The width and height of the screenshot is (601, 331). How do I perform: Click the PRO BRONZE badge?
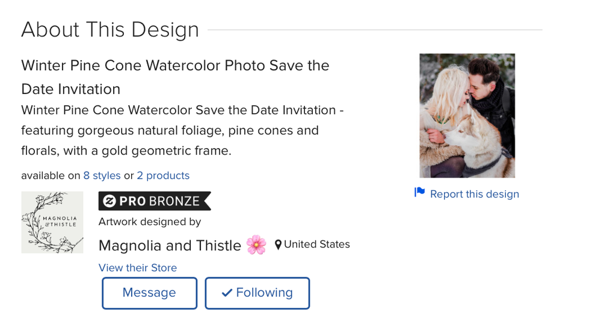(x=155, y=202)
